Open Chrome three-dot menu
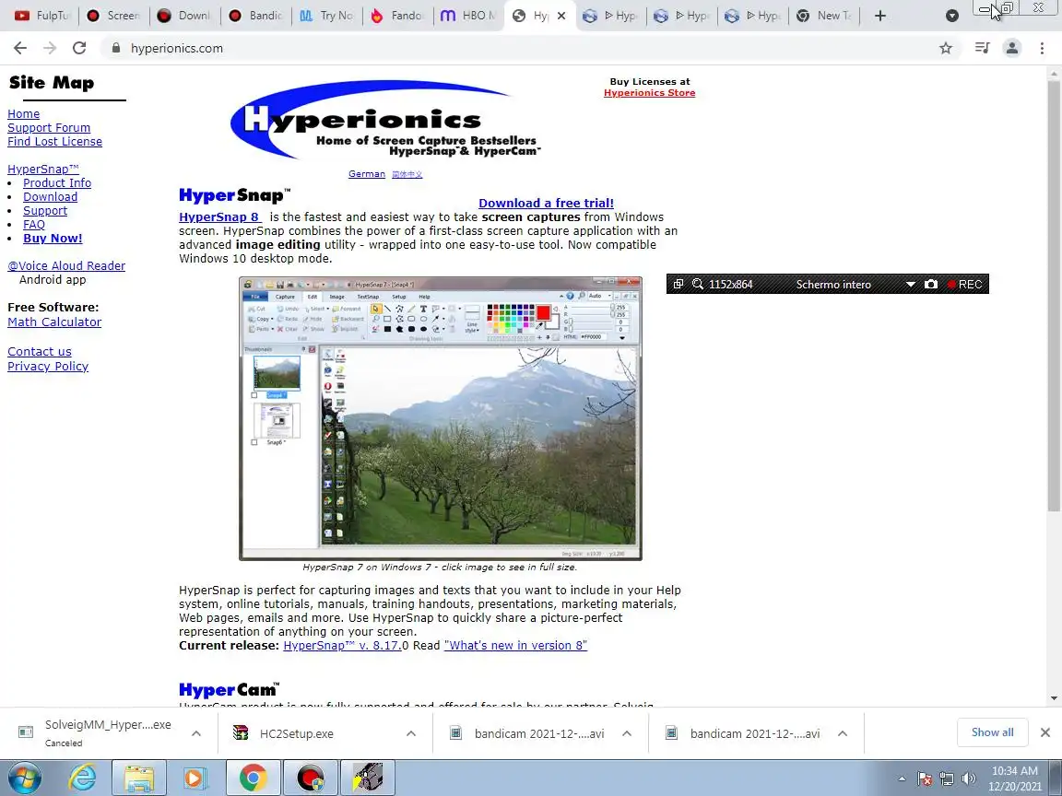Image resolution: width=1062 pixels, height=796 pixels. 1042,48
